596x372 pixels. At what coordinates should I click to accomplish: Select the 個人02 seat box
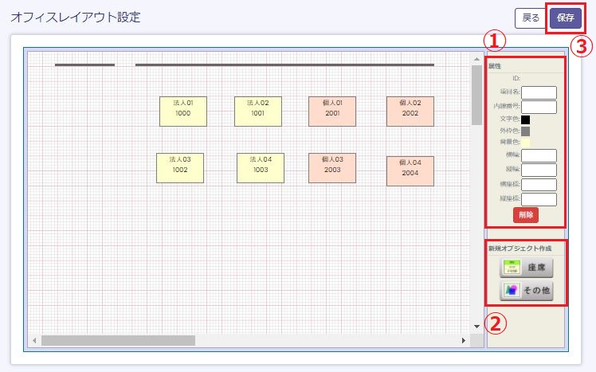point(410,112)
